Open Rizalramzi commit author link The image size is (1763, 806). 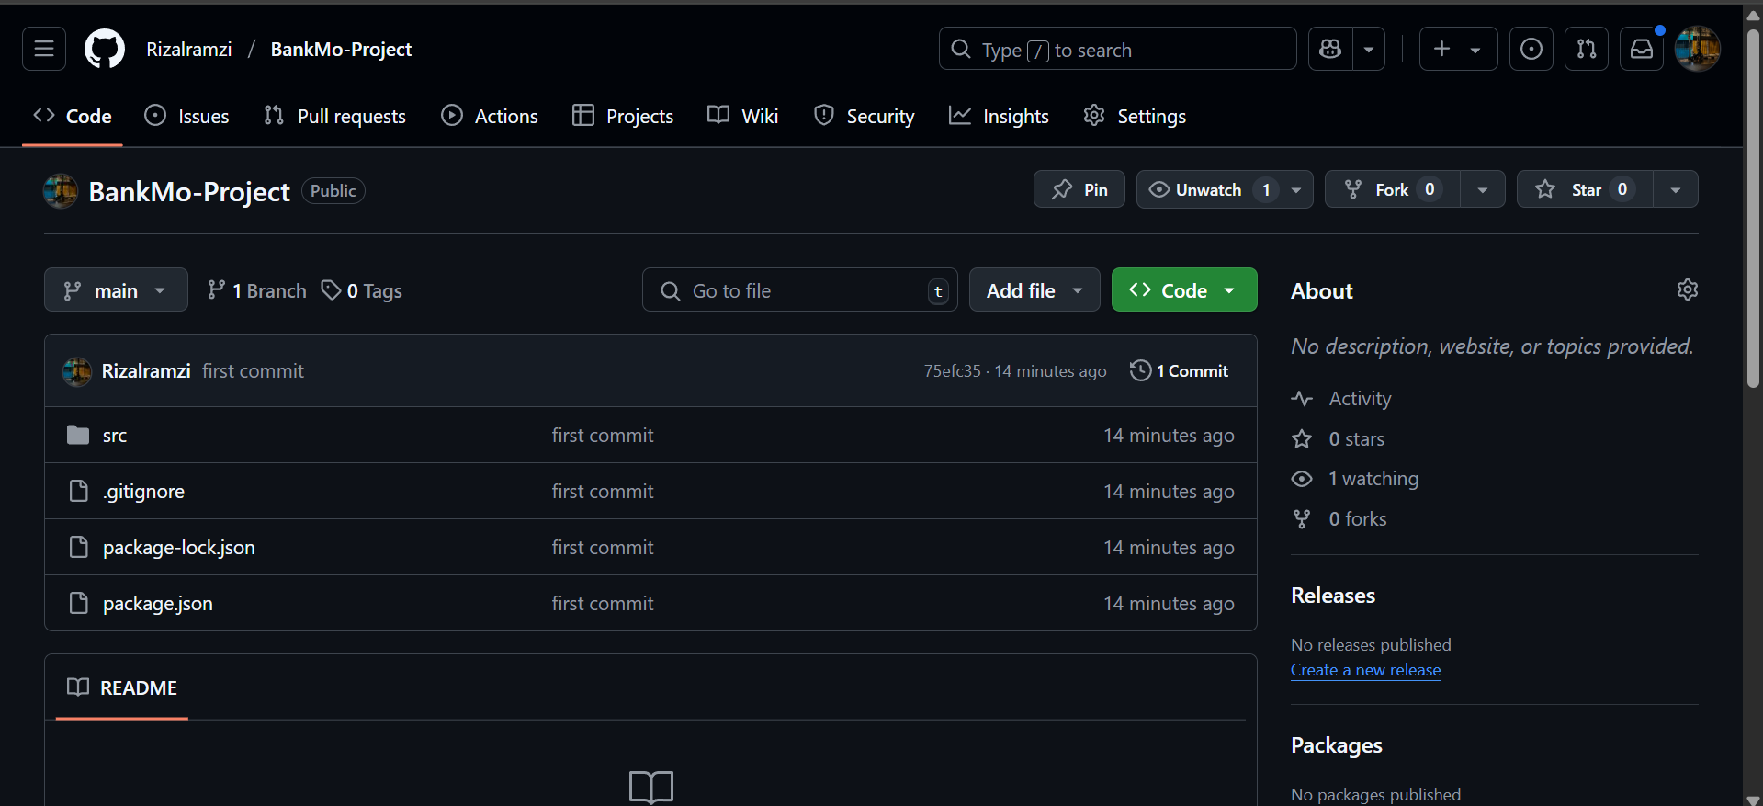146,370
